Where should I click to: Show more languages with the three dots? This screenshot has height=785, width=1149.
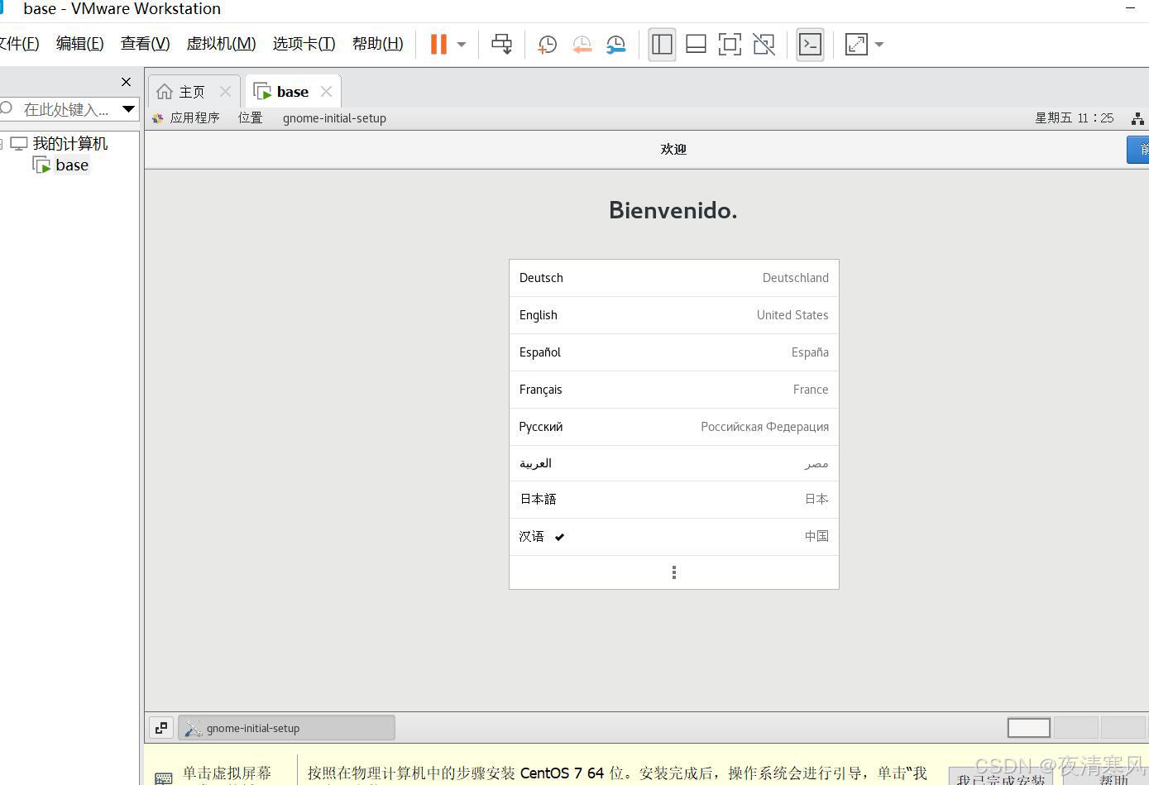tap(673, 572)
